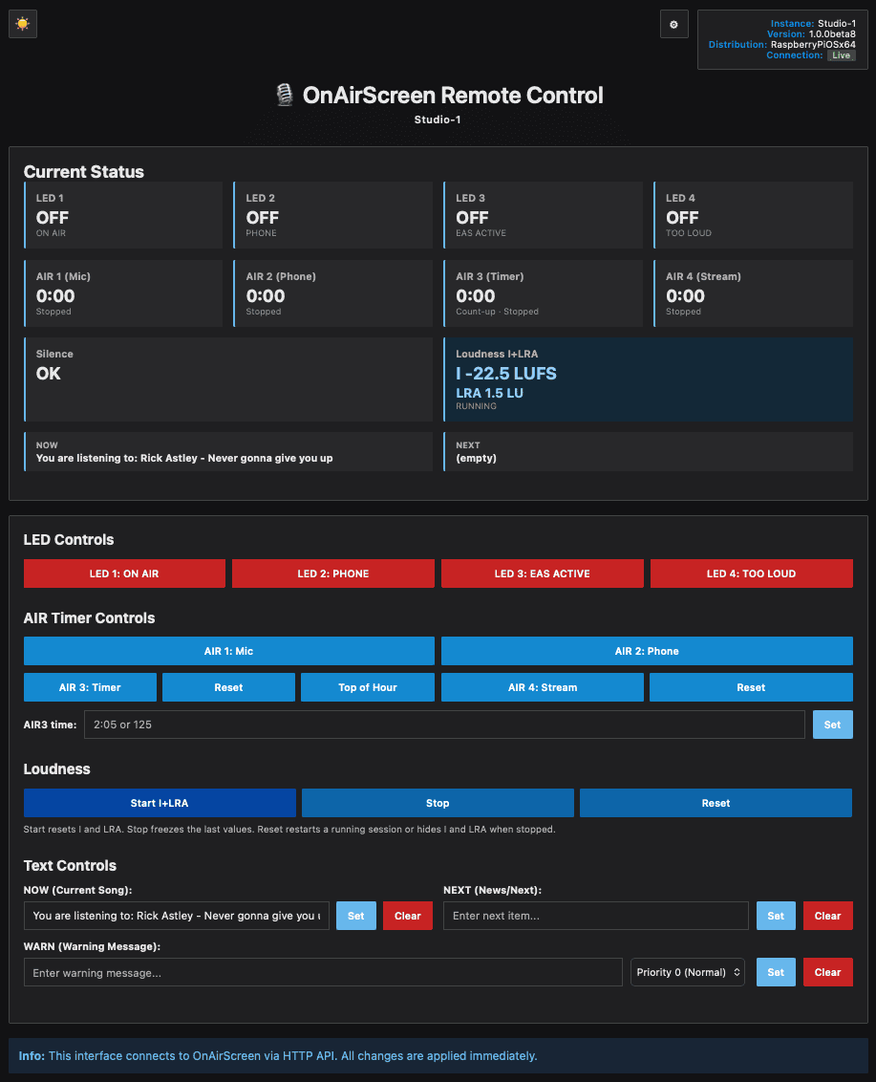This screenshot has width=876, height=1082.
Task: Reset the AIR 4 Stream timer
Action: pos(751,687)
